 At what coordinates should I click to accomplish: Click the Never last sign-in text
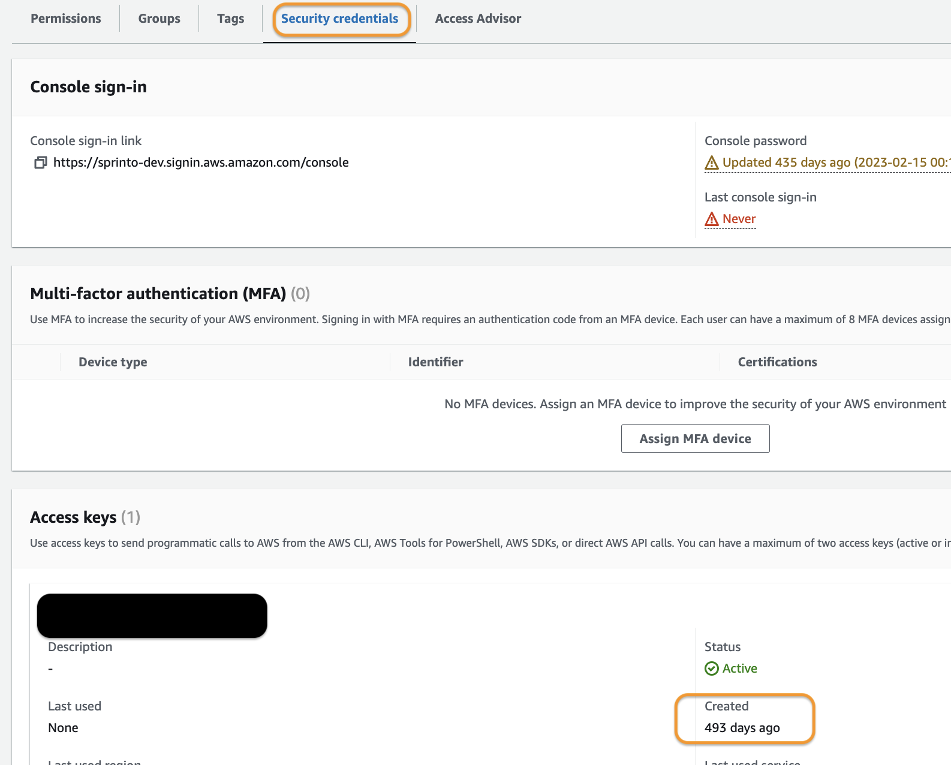point(739,219)
